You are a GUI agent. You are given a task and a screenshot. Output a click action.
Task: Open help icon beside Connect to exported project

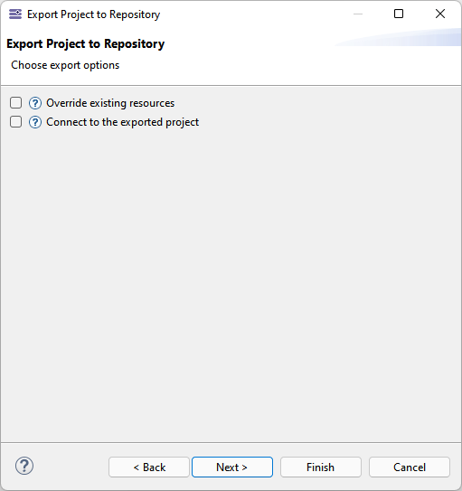point(35,122)
